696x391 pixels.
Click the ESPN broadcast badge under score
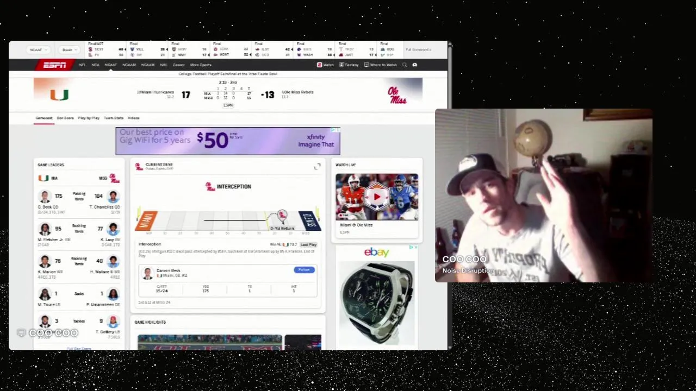pyautogui.click(x=228, y=105)
